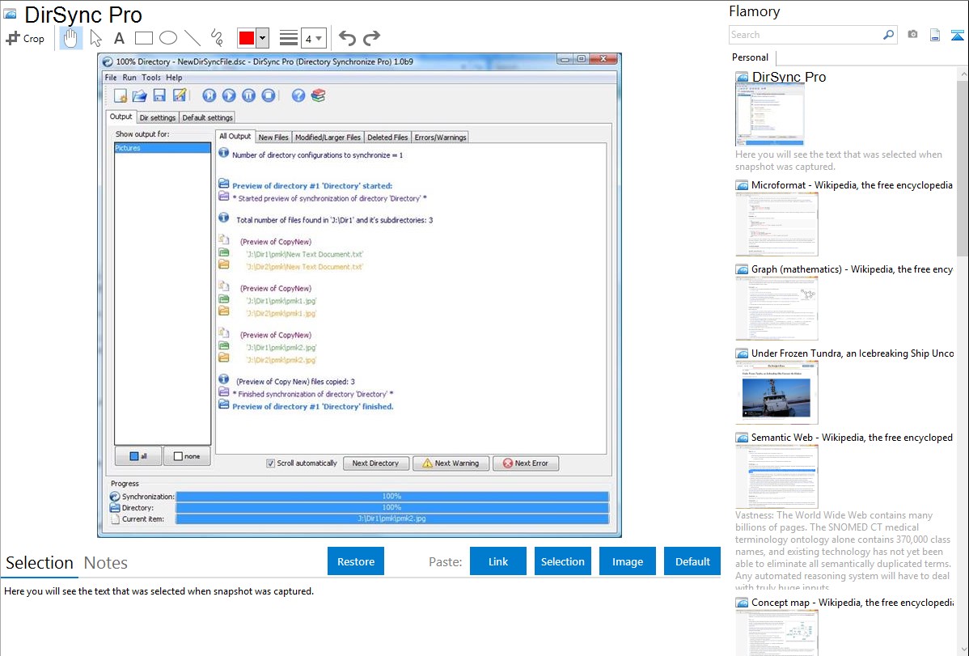This screenshot has width=969, height=656.
Task: Click the snapshot list scrollbar up arrow
Action: (963, 74)
